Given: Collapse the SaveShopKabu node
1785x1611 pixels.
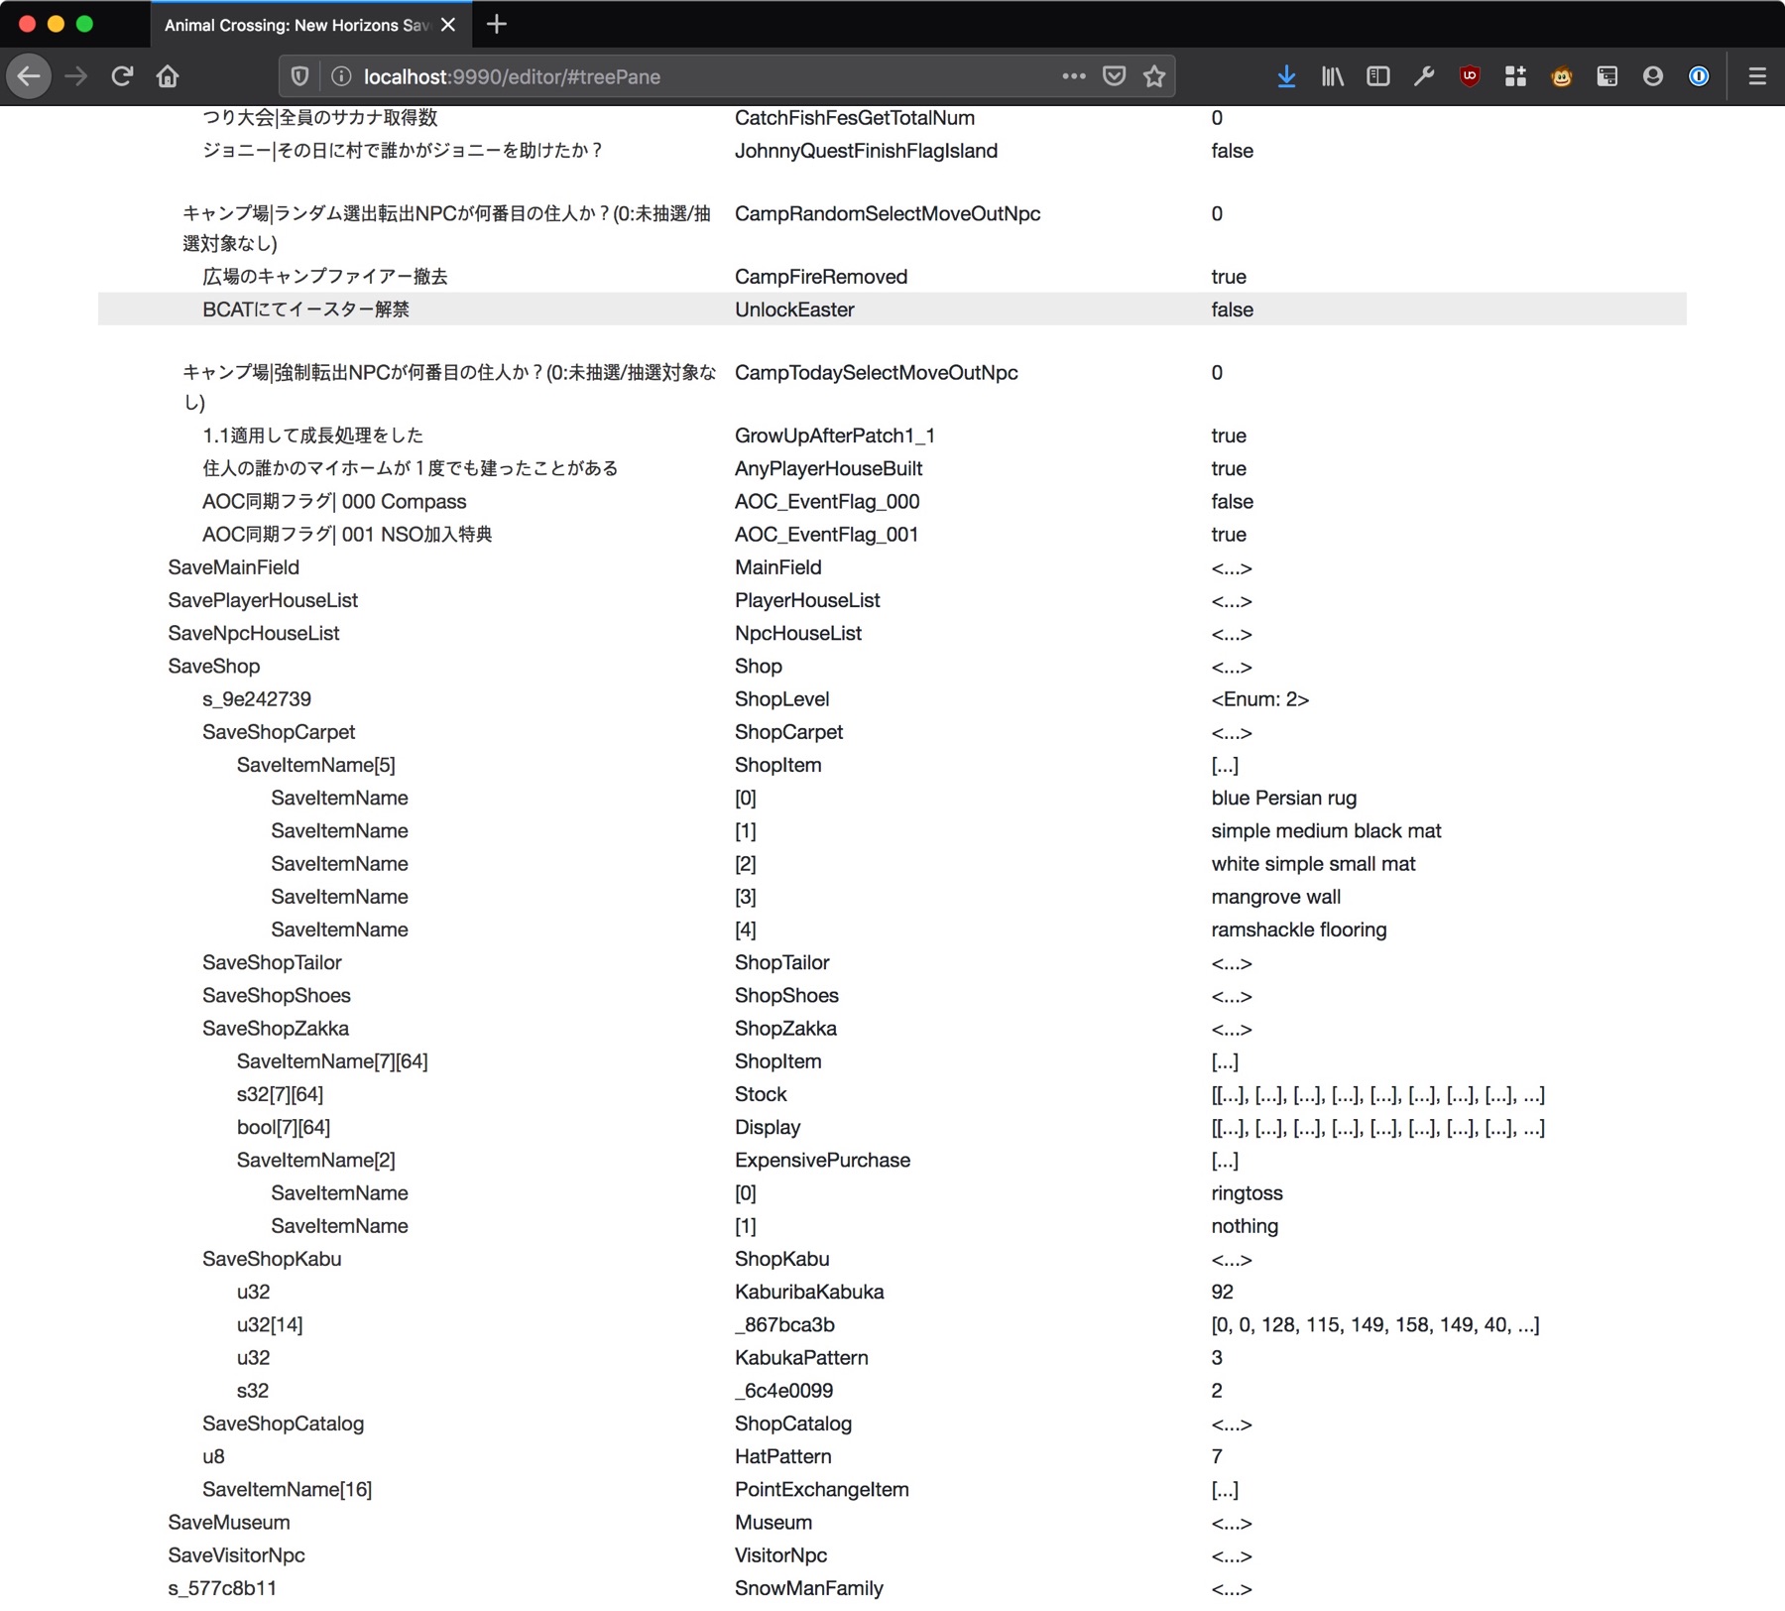Looking at the screenshot, I should point(272,1259).
